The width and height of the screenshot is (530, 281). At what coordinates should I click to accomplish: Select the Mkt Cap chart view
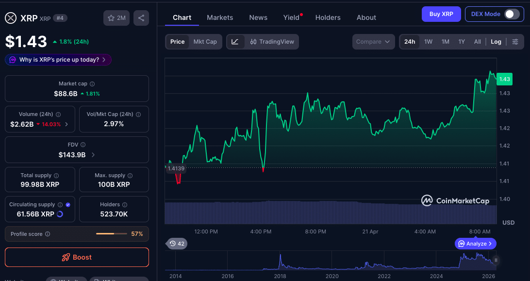point(205,42)
